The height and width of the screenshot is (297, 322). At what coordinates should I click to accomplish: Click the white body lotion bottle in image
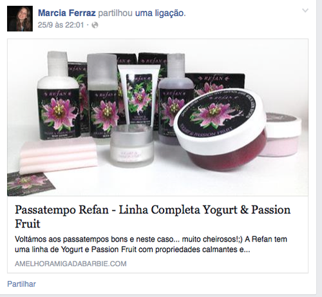tap(59, 96)
